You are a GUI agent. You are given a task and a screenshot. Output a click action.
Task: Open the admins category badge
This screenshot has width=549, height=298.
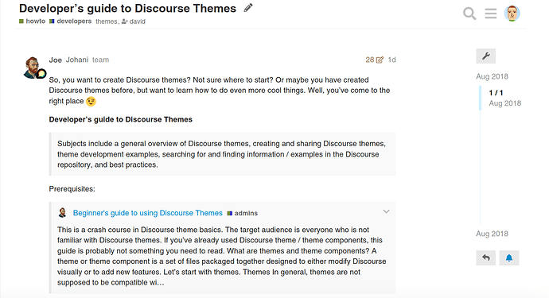[x=243, y=213]
